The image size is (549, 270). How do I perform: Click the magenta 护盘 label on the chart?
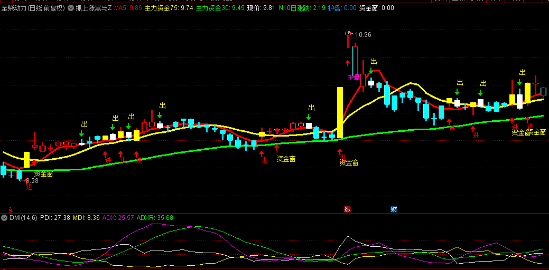[353, 77]
